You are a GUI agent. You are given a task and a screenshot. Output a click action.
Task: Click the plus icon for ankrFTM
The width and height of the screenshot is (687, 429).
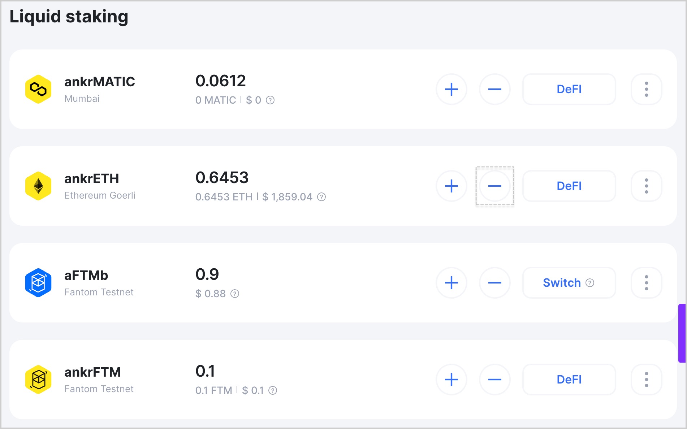(451, 380)
